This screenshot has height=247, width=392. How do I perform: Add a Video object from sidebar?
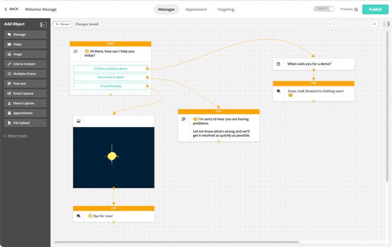(25, 44)
